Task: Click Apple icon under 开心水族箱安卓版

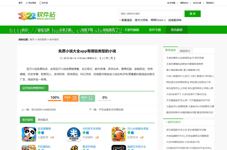Action: [x=132, y=133]
